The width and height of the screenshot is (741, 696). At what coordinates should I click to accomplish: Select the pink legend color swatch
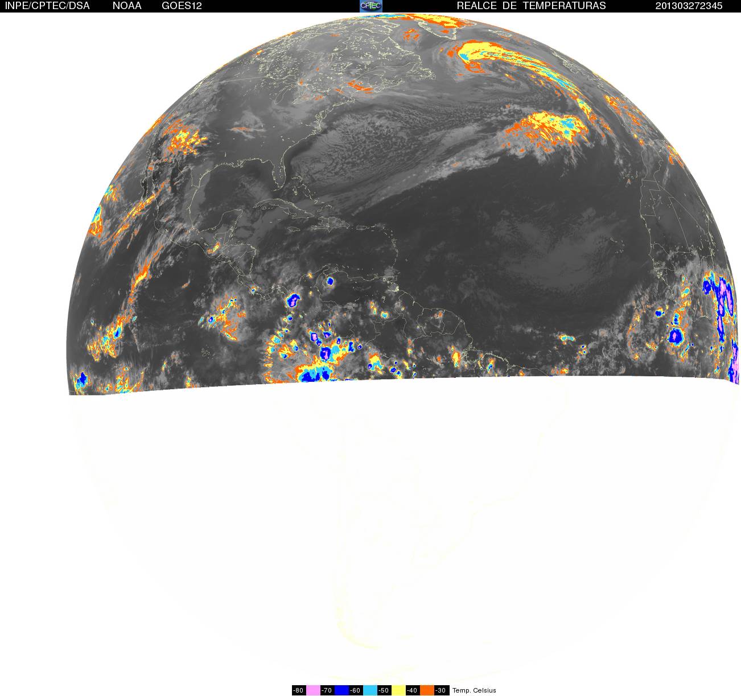click(x=313, y=690)
